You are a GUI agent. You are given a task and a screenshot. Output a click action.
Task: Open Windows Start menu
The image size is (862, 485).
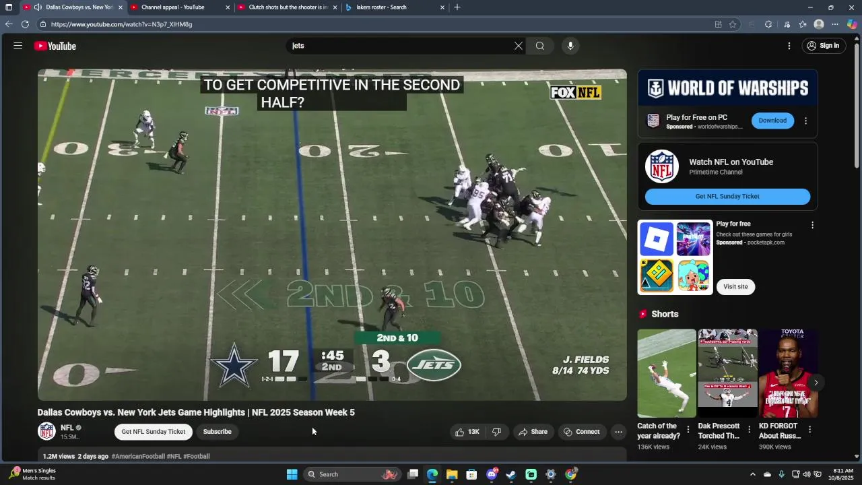pos(292,474)
